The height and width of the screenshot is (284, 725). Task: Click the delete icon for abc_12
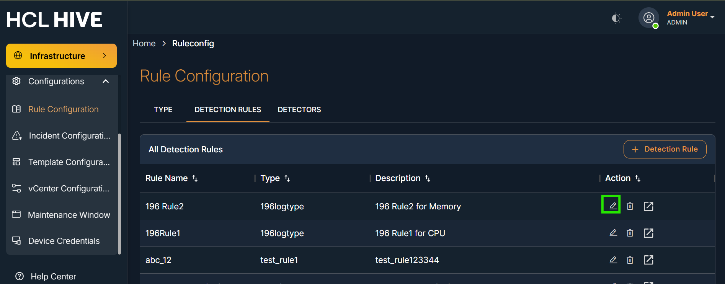630,260
